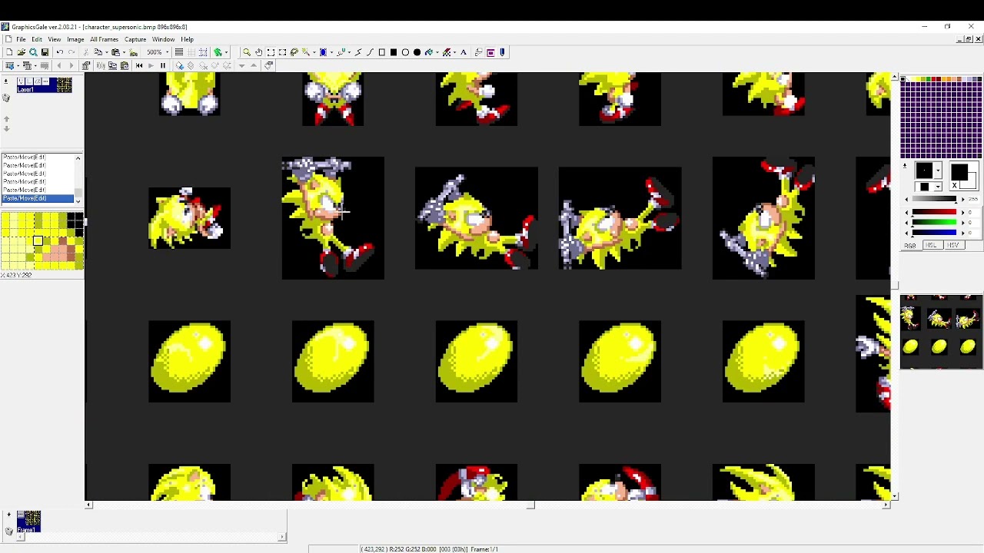Expand the flood fill options arrow

pyautogui.click(x=437, y=52)
